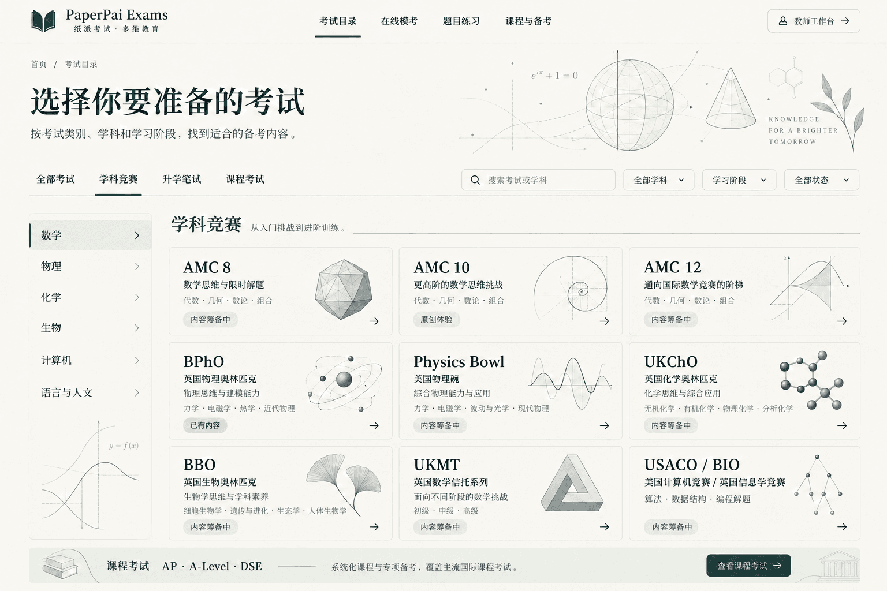Viewport: 887px width, 591px height.
Task: Click the arrow icon on the Physics Bowl card
Action: pyautogui.click(x=604, y=425)
